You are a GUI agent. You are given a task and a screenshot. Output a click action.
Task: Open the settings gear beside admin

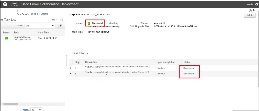[x=256, y=4]
